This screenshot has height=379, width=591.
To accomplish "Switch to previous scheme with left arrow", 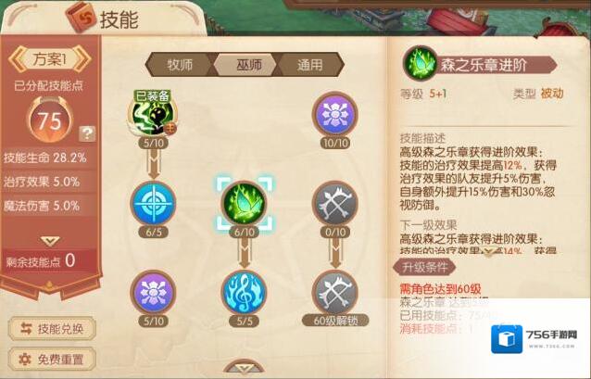I will pos(17,59).
